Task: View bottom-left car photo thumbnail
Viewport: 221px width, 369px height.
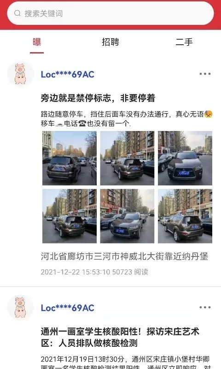Action: pos(70,216)
